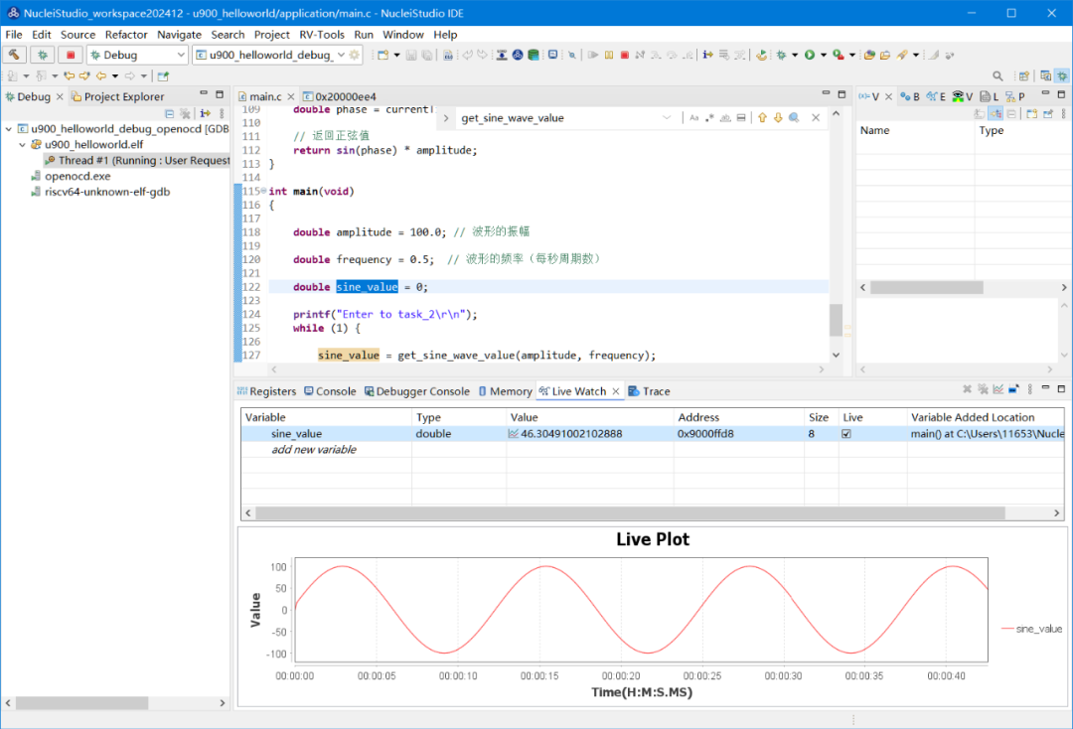Run the application with the green play icon

click(x=810, y=55)
